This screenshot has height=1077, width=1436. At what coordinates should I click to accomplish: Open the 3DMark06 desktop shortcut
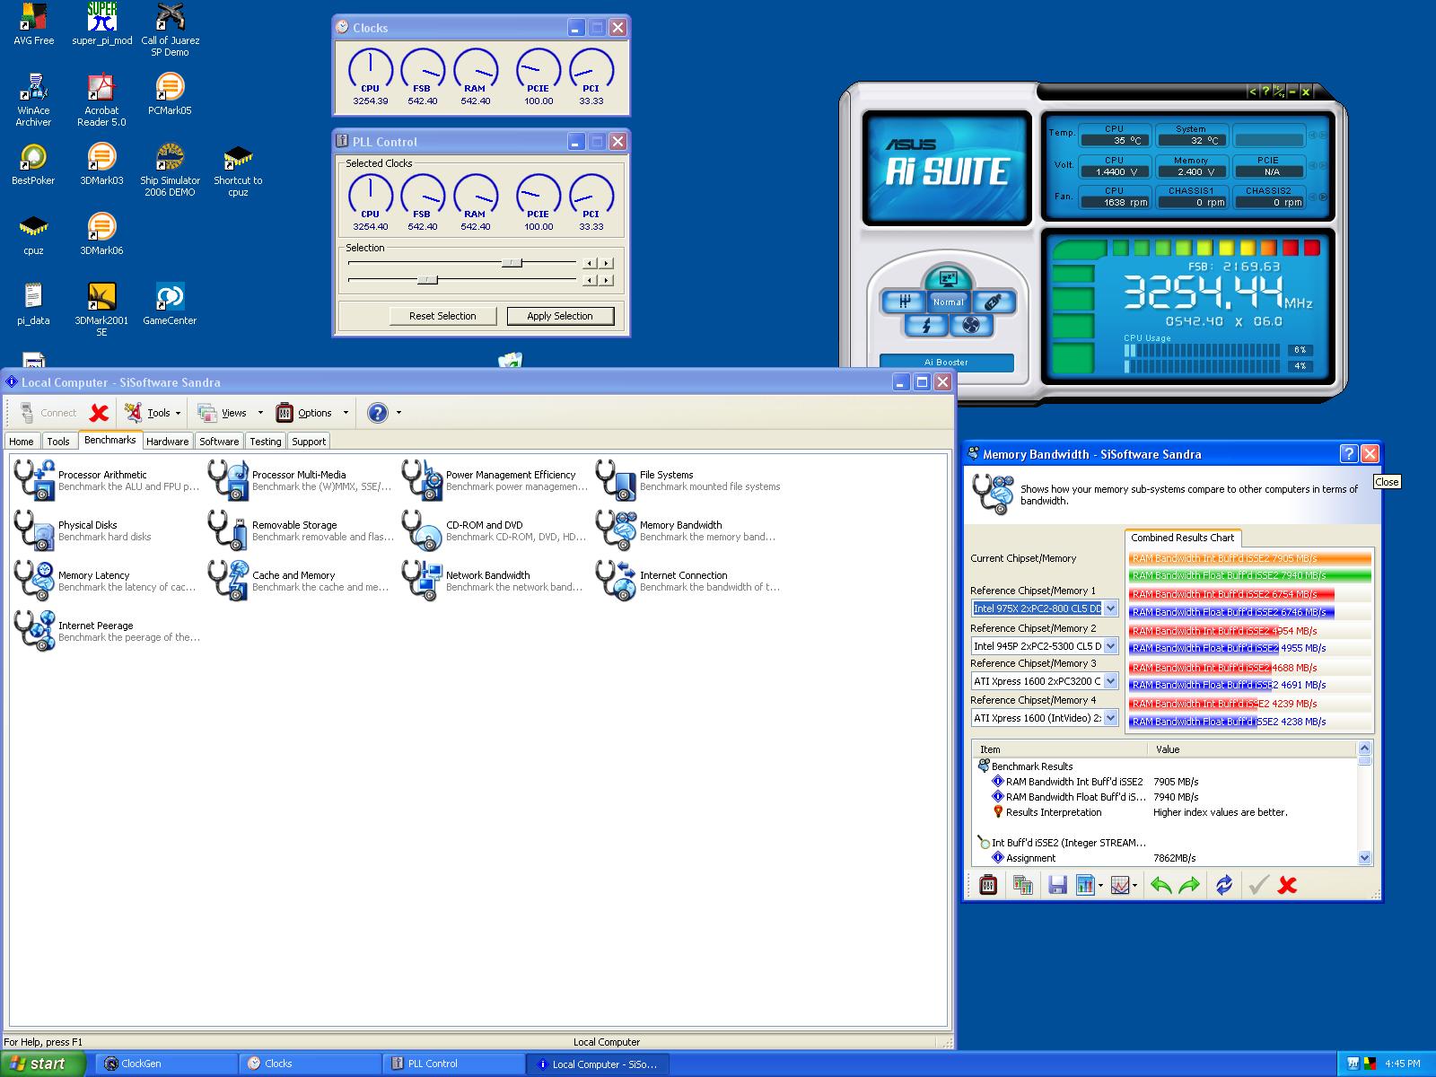(101, 234)
